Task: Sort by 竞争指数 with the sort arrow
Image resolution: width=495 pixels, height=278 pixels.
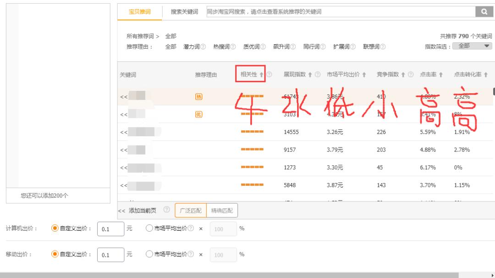Action: pyautogui.click(x=402, y=74)
